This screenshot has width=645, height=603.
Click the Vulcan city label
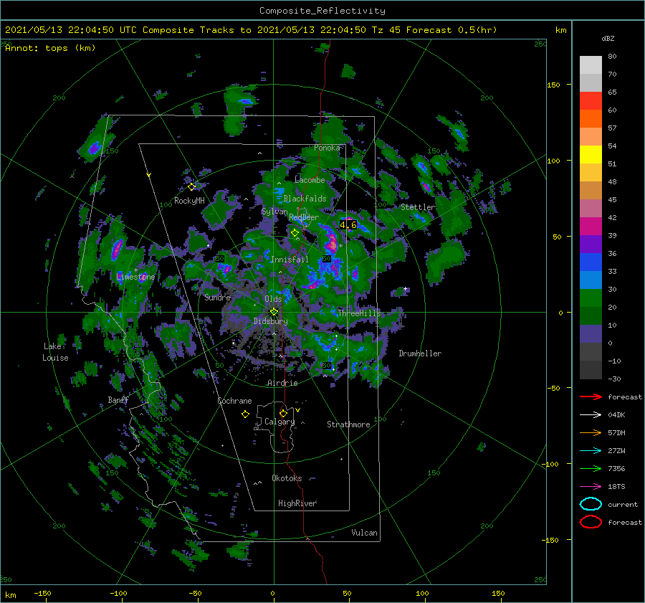(x=364, y=533)
